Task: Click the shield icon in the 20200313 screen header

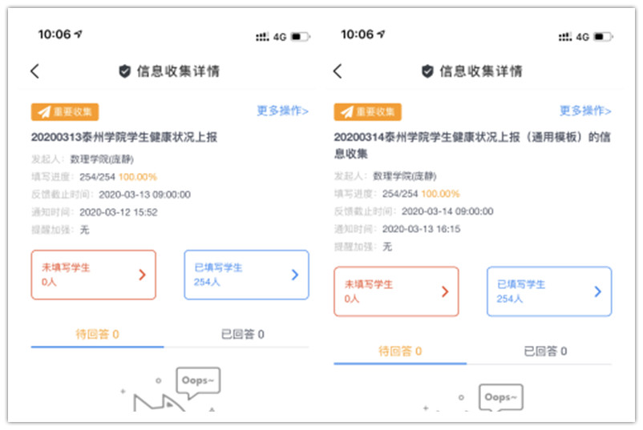Action: [x=124, y=71]
